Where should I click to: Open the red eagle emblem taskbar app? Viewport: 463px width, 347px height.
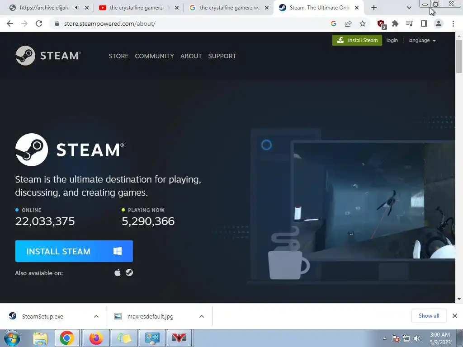tap(179, 338)
